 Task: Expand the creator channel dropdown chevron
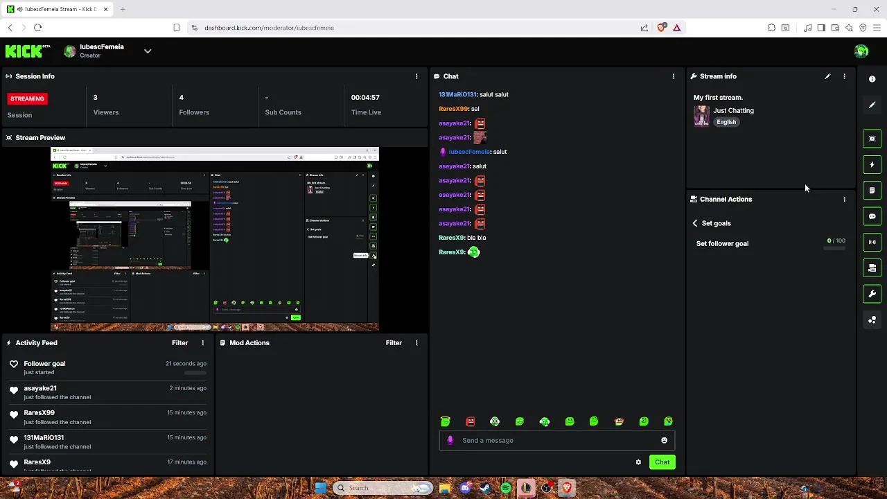[x=148, y=51]
